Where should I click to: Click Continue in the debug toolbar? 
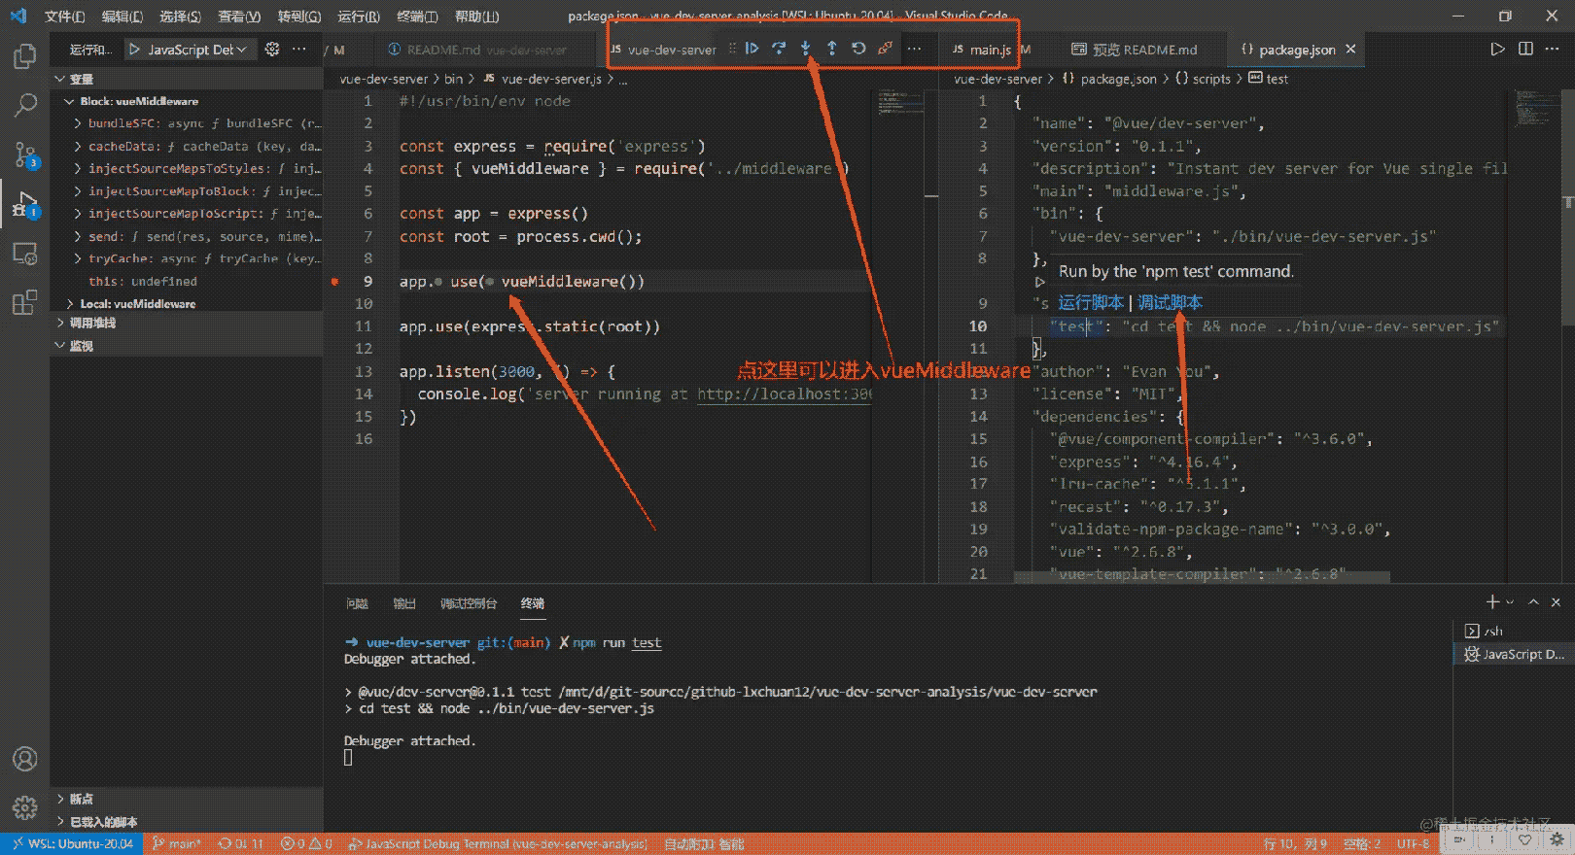752,49
